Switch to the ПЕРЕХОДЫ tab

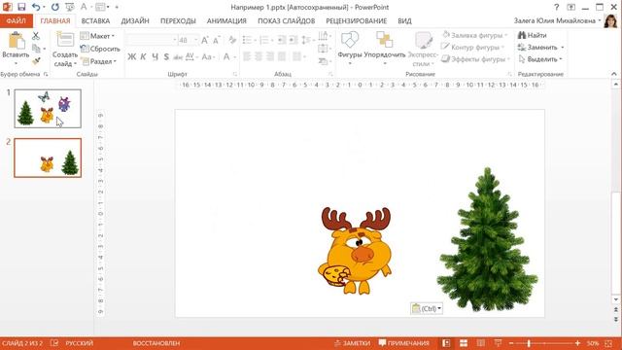pyautogui.click(x=178, y=21)
